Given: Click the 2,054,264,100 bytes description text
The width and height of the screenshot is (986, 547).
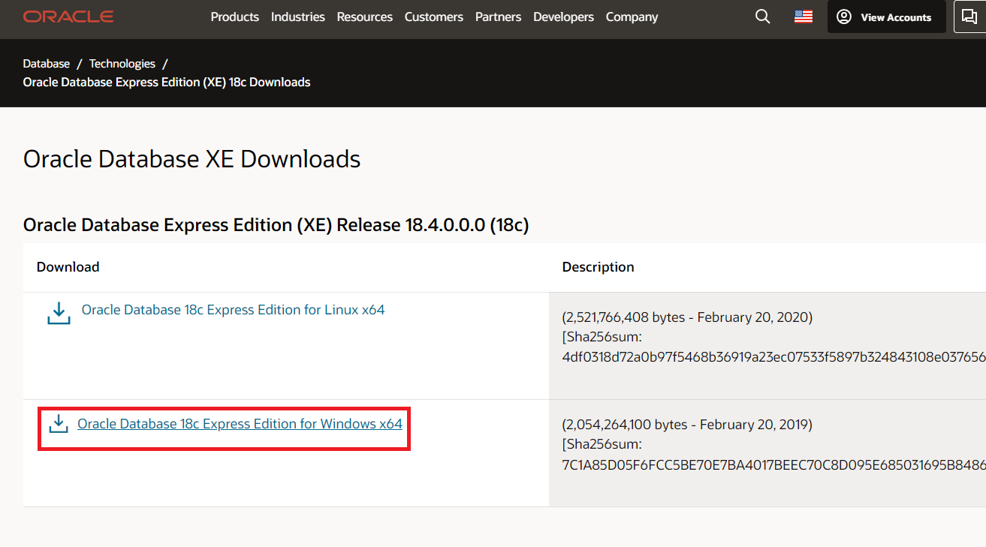Looking at the screenshot, I should pos(687,425).
